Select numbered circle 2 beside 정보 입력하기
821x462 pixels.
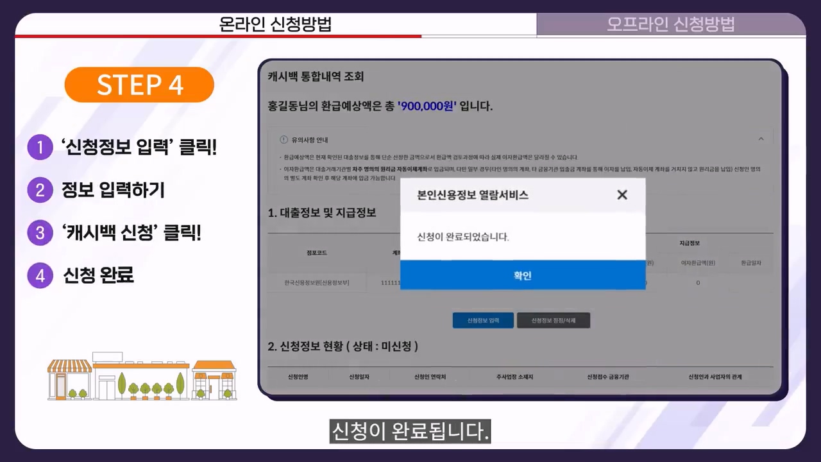click(40, 190)
